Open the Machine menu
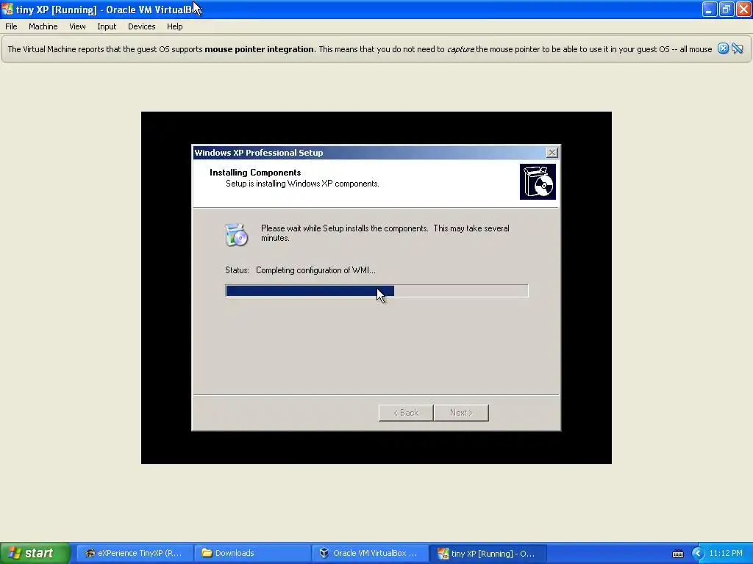This screenshot has height=564, width=753. coord(43,26)
